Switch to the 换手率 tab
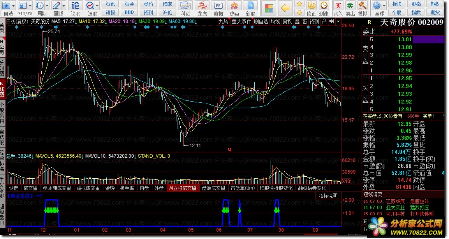 pos(127,188)
